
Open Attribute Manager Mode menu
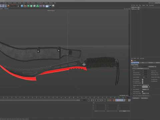pyautogui.click(x=135, y=58)
